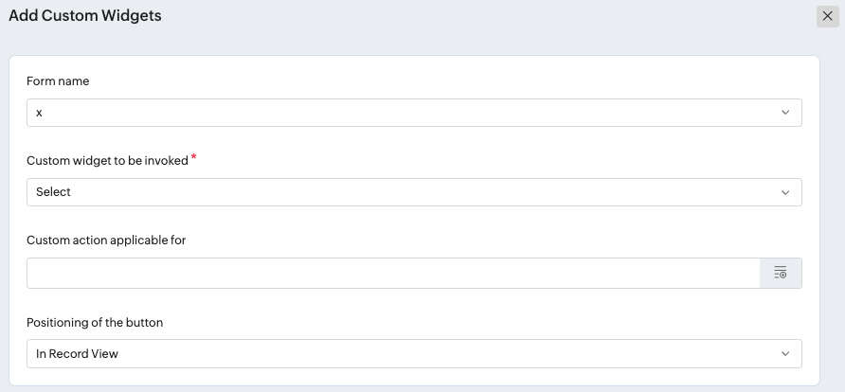This screenshot has height=392, width=845.
Task: Click the red required asterisk marker
Action: click(x=194, y=156)
